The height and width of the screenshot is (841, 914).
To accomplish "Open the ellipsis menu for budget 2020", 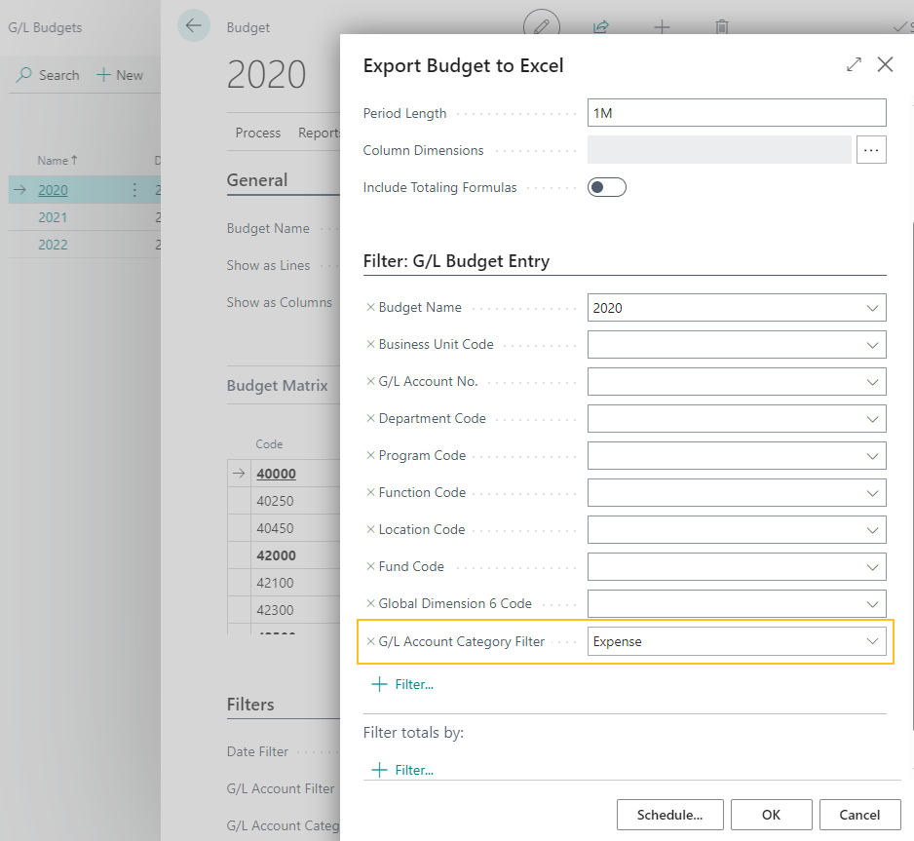I will (134, 190).
